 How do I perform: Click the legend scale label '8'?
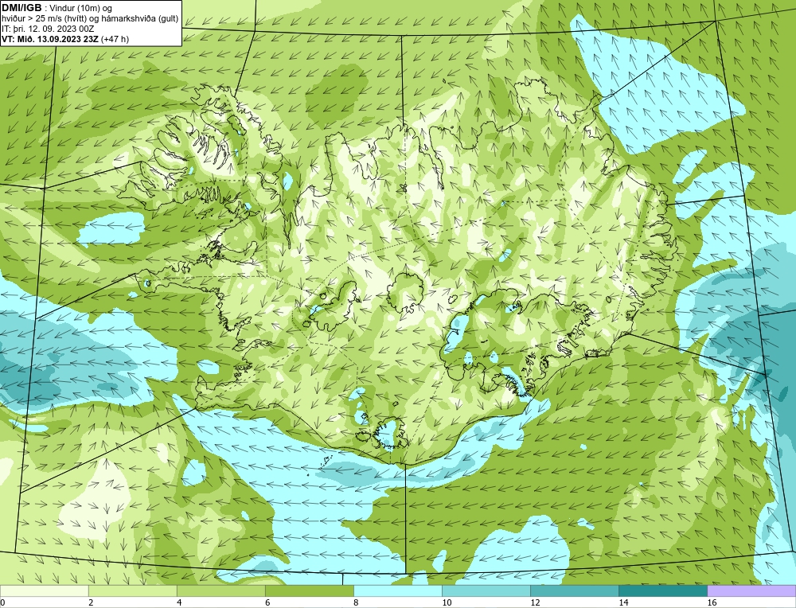[x=356, y=602]
